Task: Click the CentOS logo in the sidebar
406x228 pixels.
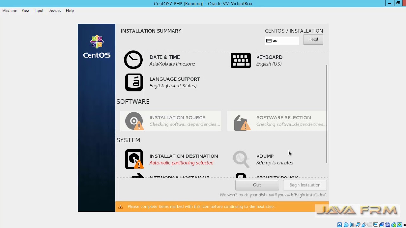Action: [97, 47]
